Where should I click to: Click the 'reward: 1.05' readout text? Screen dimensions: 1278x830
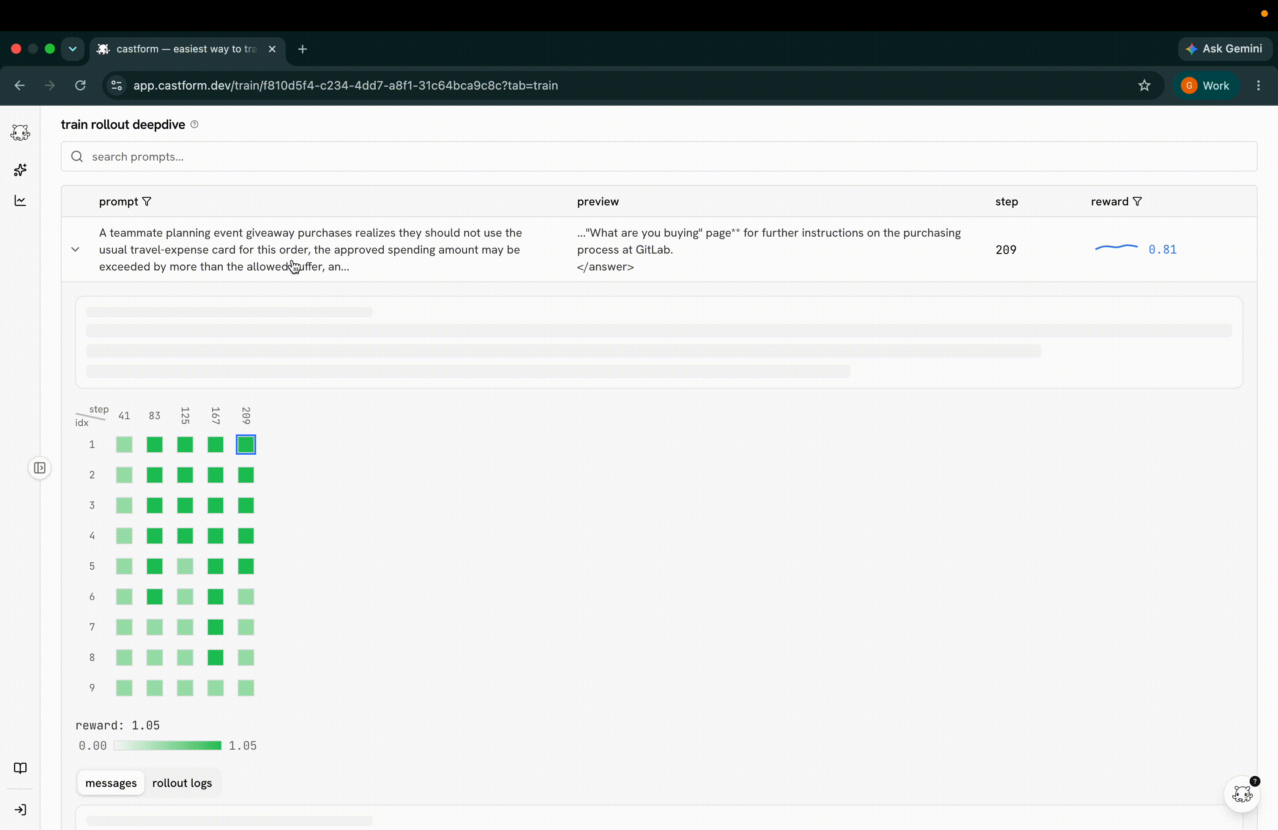pos(117,725)
